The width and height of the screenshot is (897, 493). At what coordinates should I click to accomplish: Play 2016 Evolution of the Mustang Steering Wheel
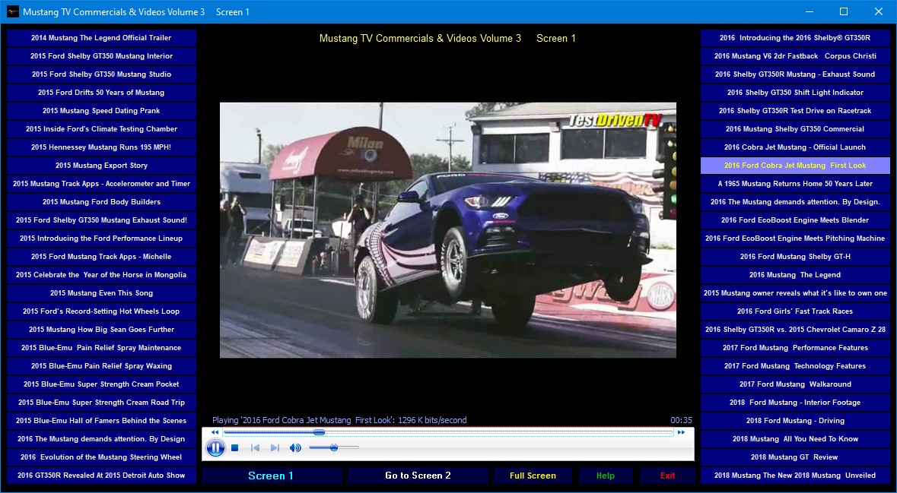point(101,457)
